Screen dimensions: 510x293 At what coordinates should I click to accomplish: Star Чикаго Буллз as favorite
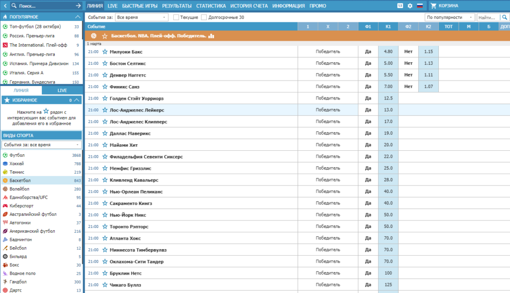(x=105, y=285)
